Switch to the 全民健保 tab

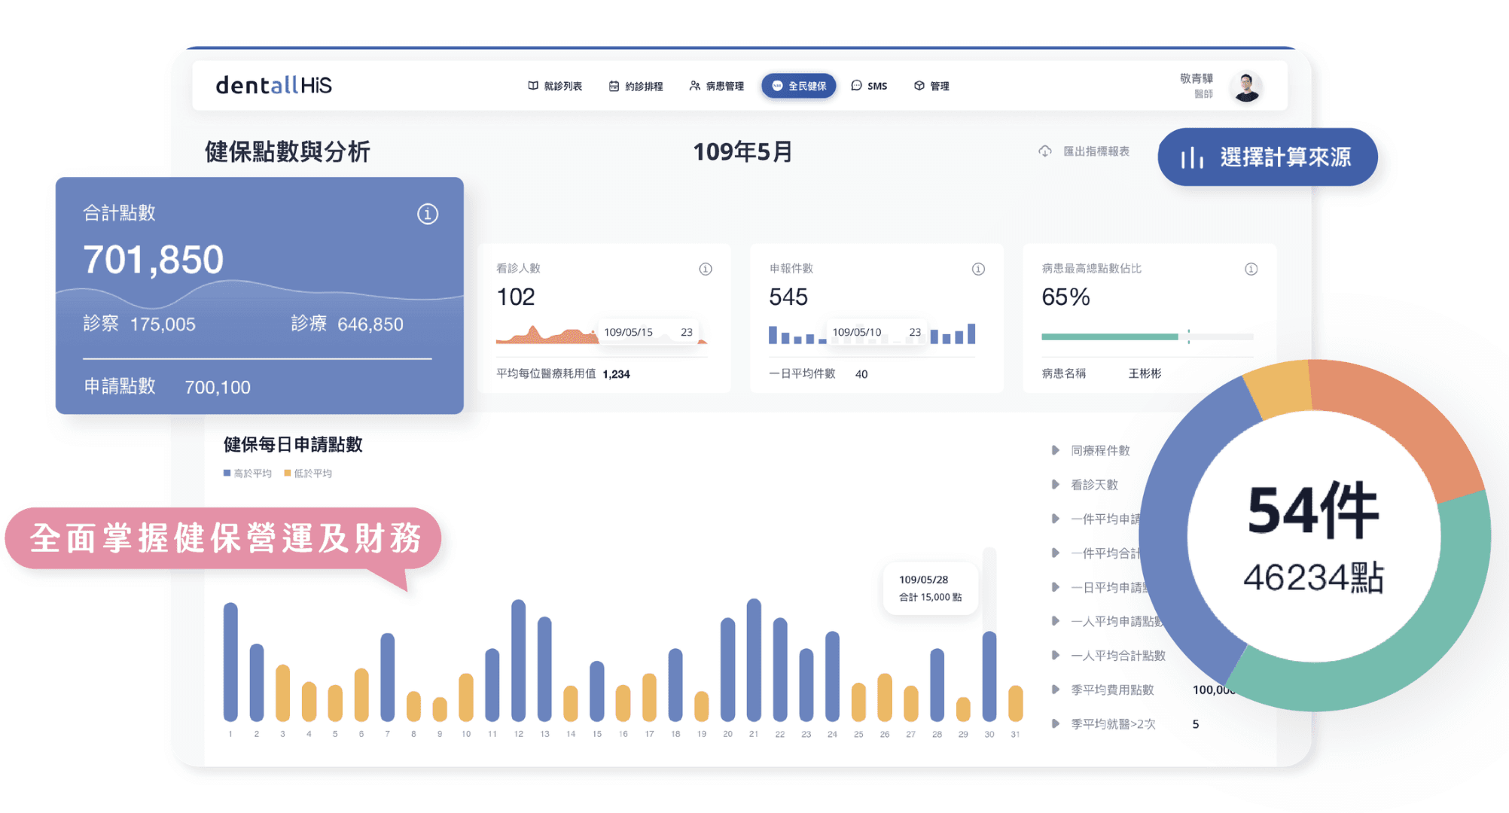tap(798, 86)
